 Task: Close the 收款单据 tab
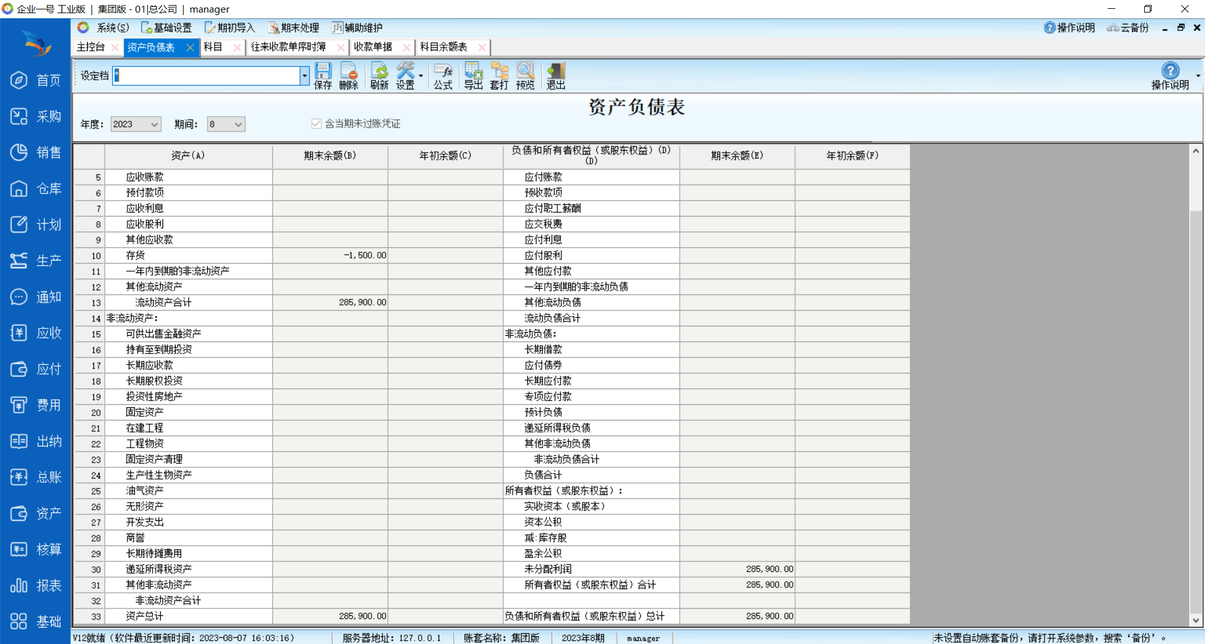[x=406, y=48]
